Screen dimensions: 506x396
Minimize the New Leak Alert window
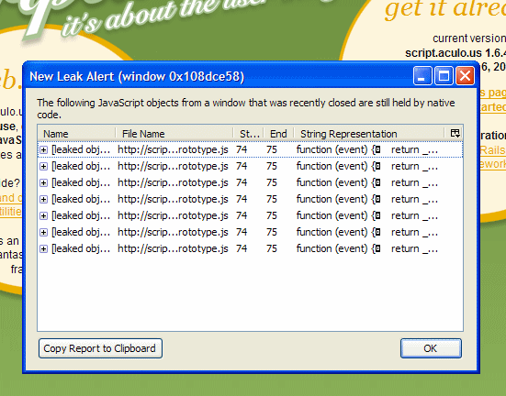(x=422, y=76)
